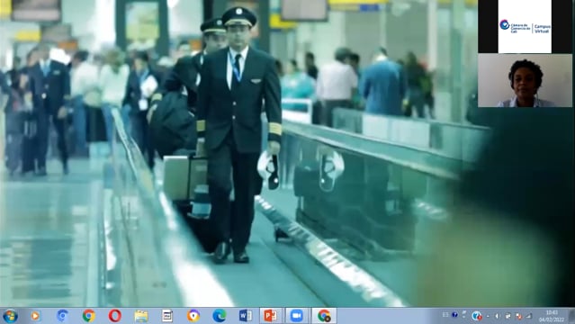This screenshot has width=575, height=324.
Task: Open the network tray icon with red mark
Action: (x=518, y=316)
